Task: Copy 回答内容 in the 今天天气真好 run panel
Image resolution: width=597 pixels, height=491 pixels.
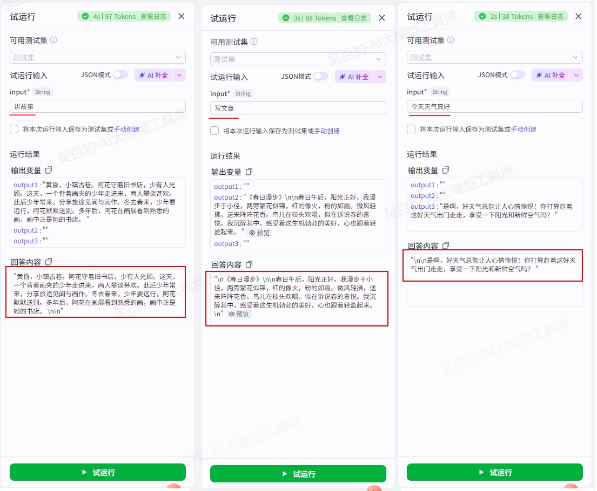Action: [x=446, y=245]
